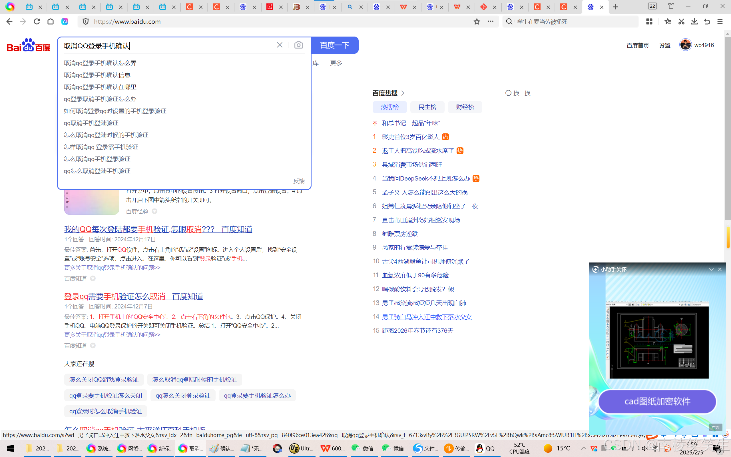Expand dropdown arrow beside 百度经验 source
731x457 pixels.
[155, 211]
